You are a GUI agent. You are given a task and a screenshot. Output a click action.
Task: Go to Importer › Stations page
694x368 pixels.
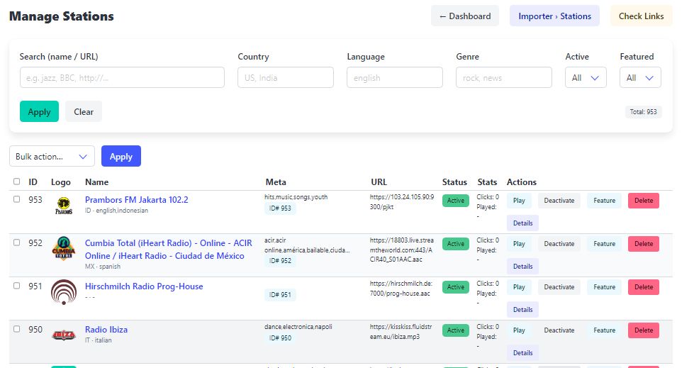coord(554,16)
